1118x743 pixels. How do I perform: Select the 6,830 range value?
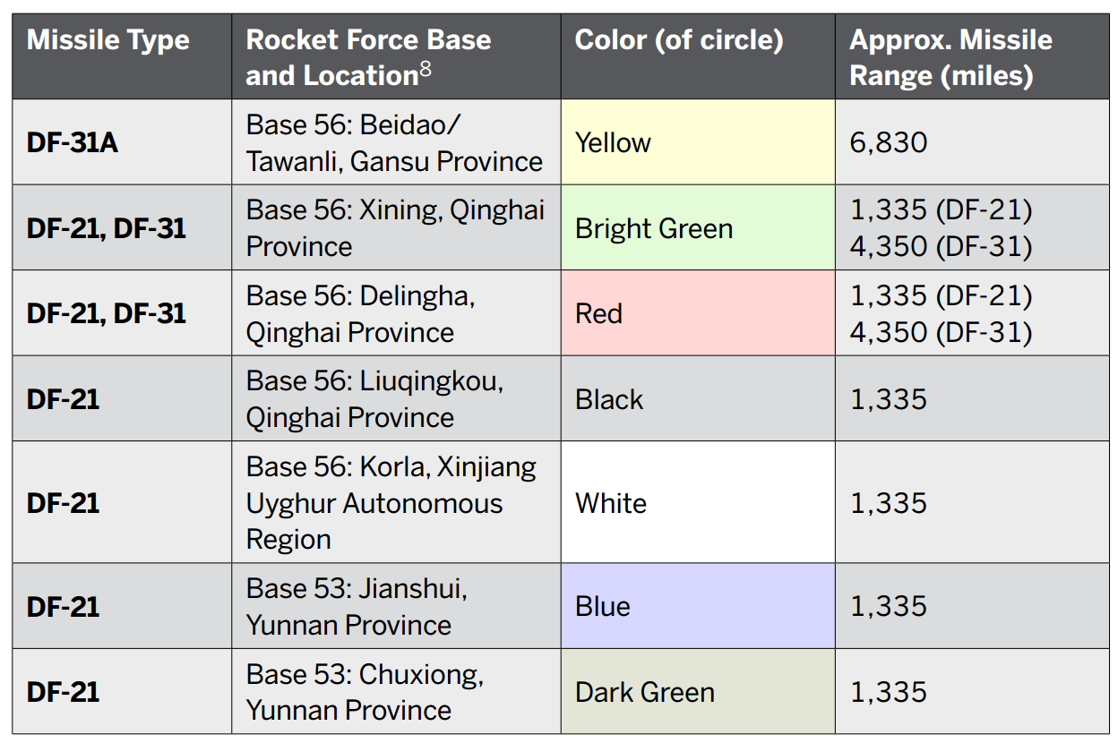(x=889, y=142)
